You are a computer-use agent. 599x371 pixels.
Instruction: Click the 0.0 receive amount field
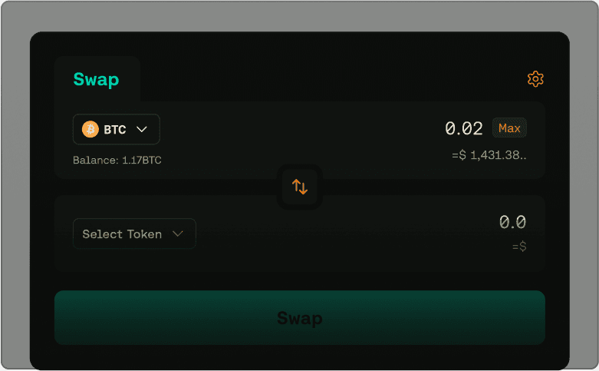[x=512, y=222]
